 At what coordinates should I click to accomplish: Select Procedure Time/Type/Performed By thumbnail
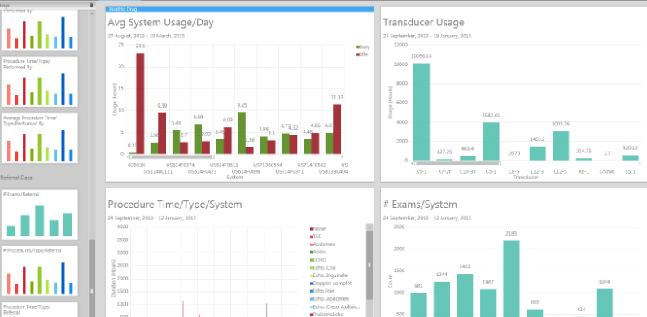[x=40, y=81]
